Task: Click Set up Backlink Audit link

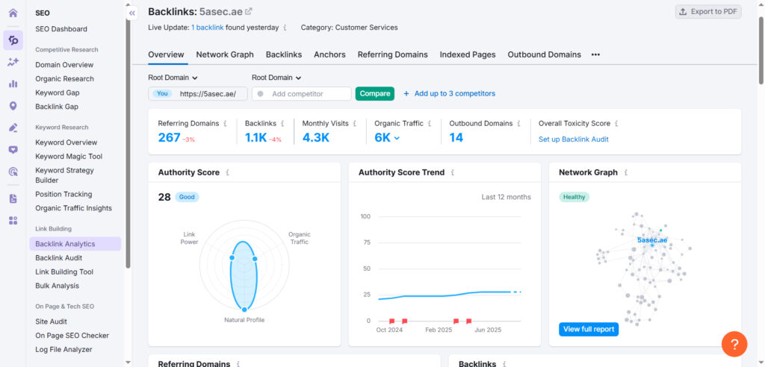Action: [573, 139]
